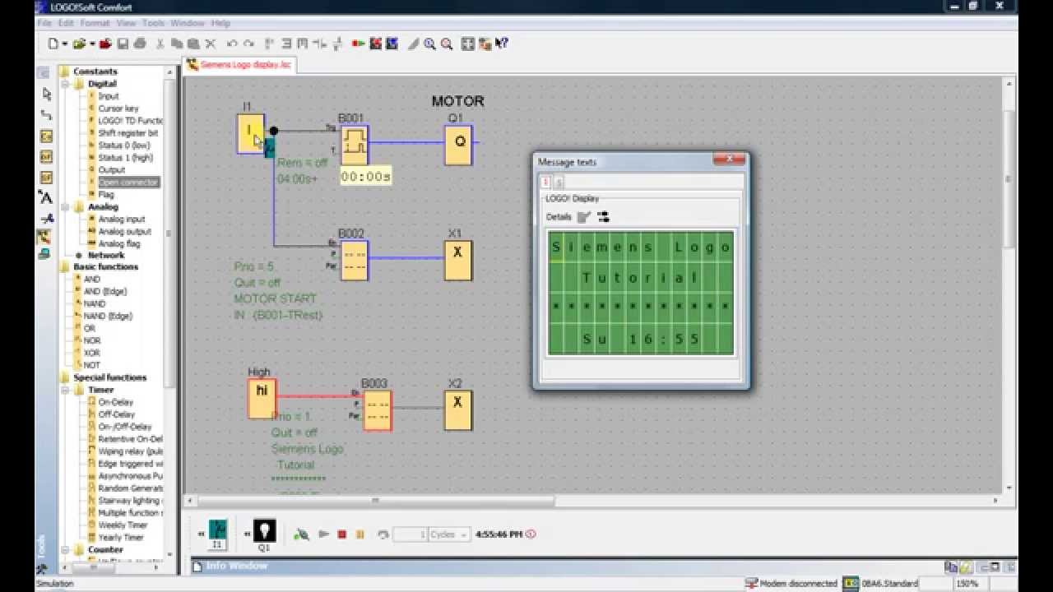Select the Selection arrow tool
Screen dimensions: 1053x592
coord(46,94)
